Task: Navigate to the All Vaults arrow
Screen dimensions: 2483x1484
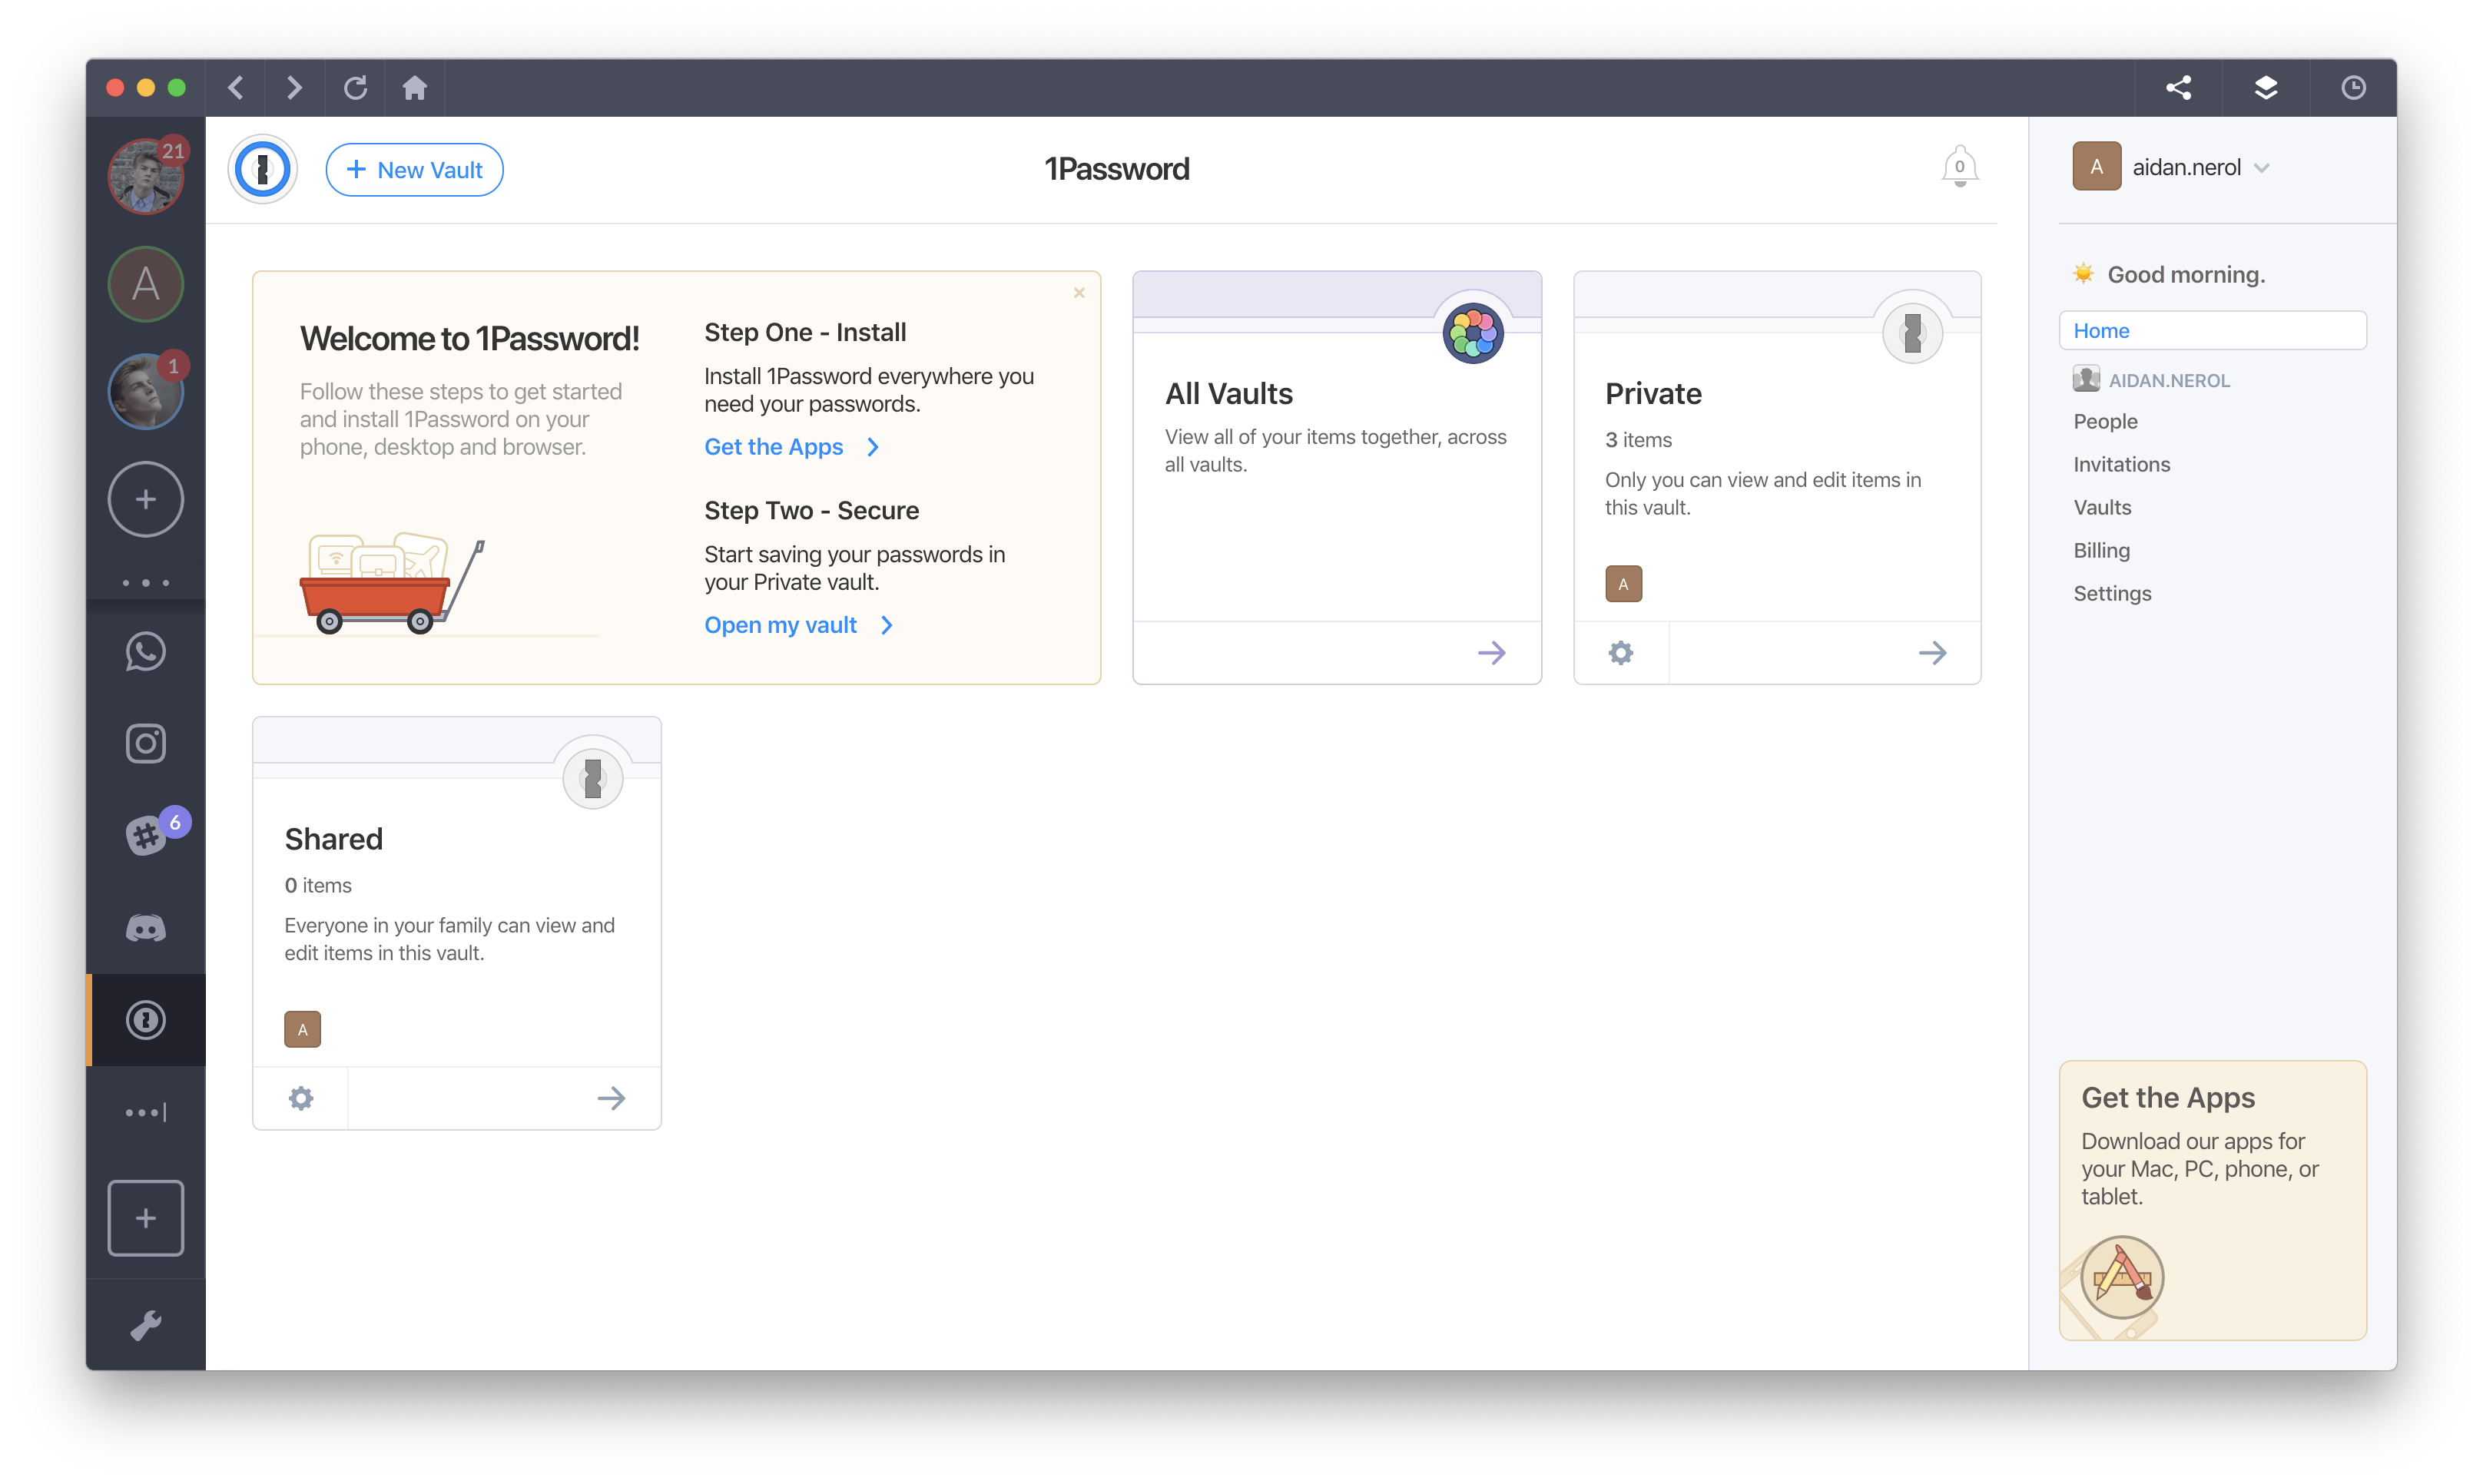Action: tap(1489, 652)
